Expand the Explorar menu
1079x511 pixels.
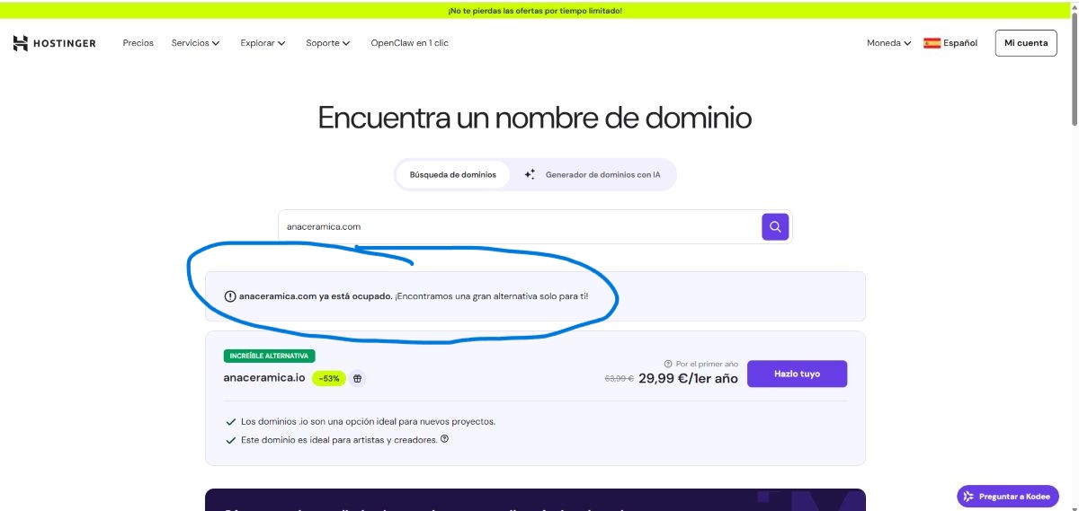point(263,43)
